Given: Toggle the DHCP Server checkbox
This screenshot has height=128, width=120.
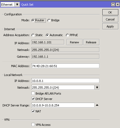Looking at the screenshot, I should [x=33, y=99].
